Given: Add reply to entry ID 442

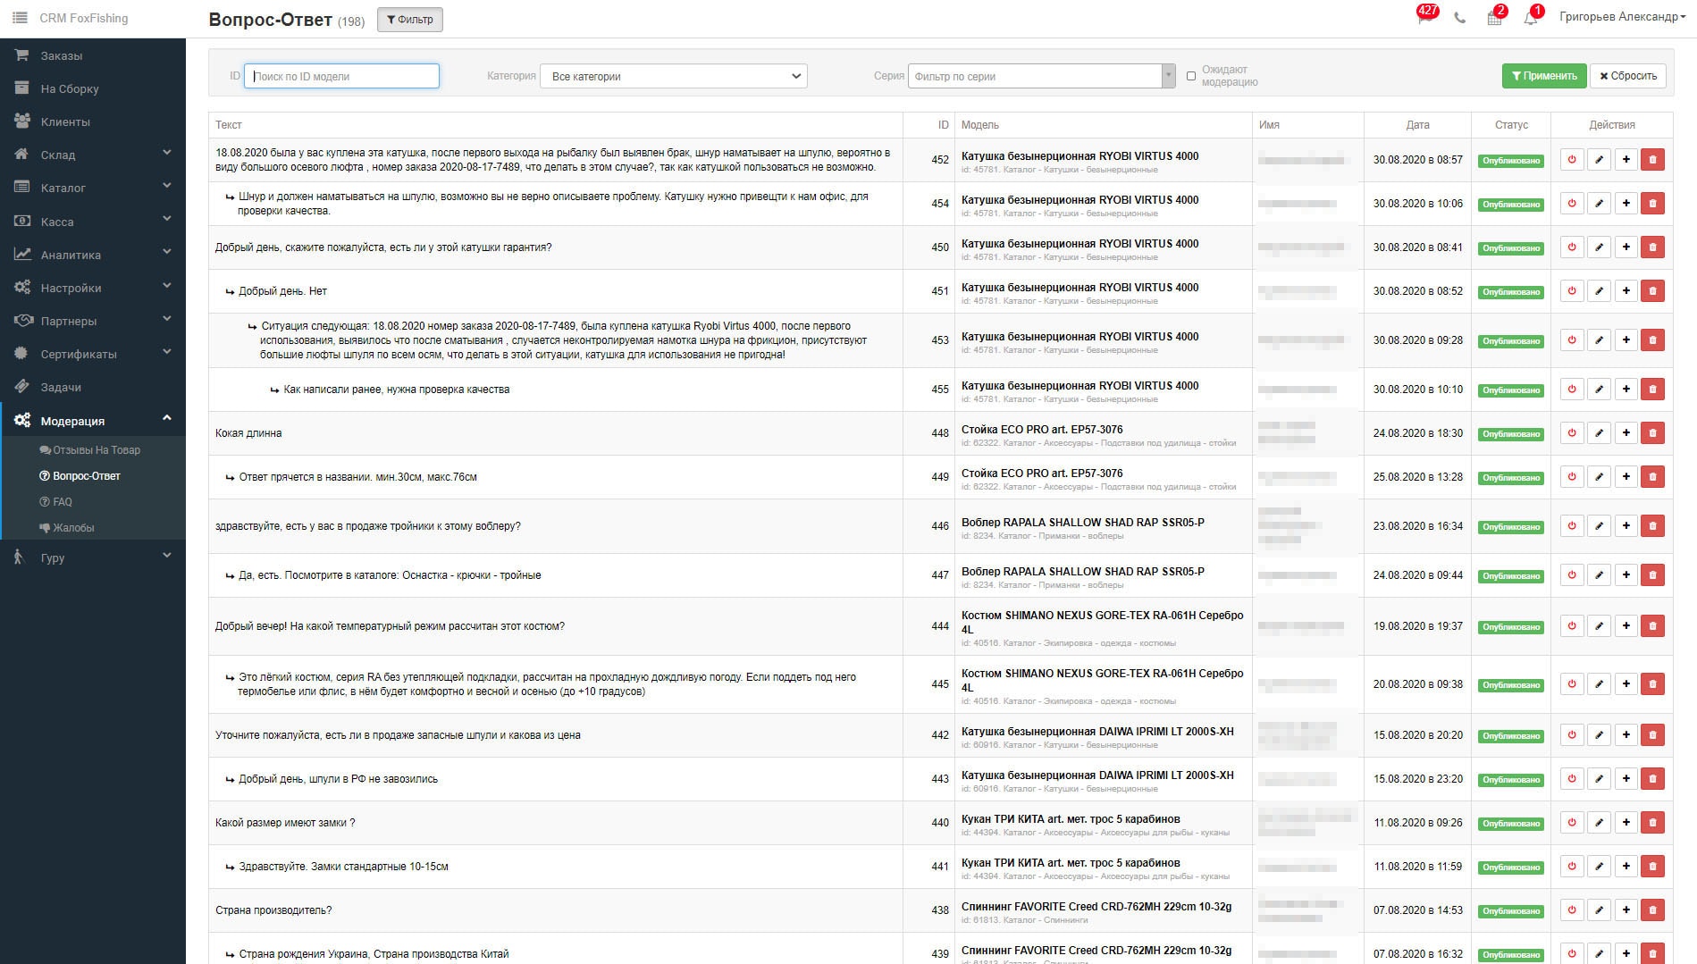Looking at the screenshot, I should pyautogui.click(x=1626, y=735).
